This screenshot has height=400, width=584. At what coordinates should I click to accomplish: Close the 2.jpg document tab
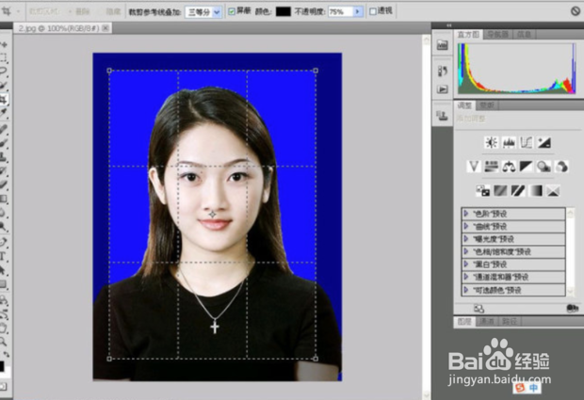pos(105,28)
